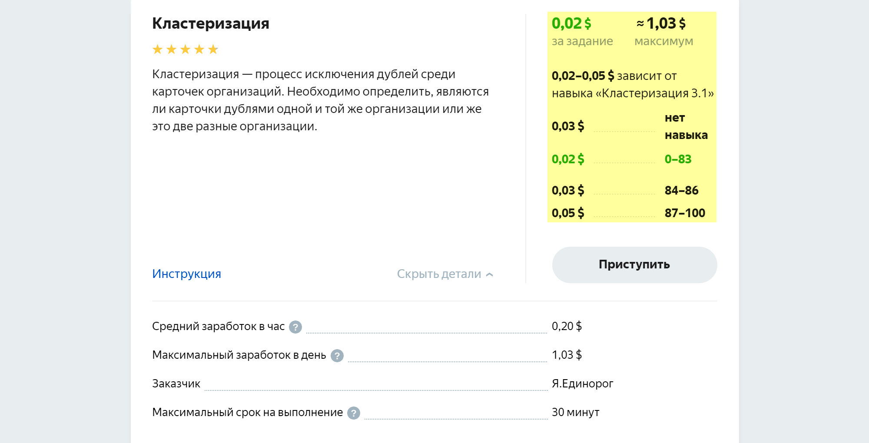Viewport: 869px width, 443px height.
Task: Click the 0,02 $ per-task price
Action: 571,23
